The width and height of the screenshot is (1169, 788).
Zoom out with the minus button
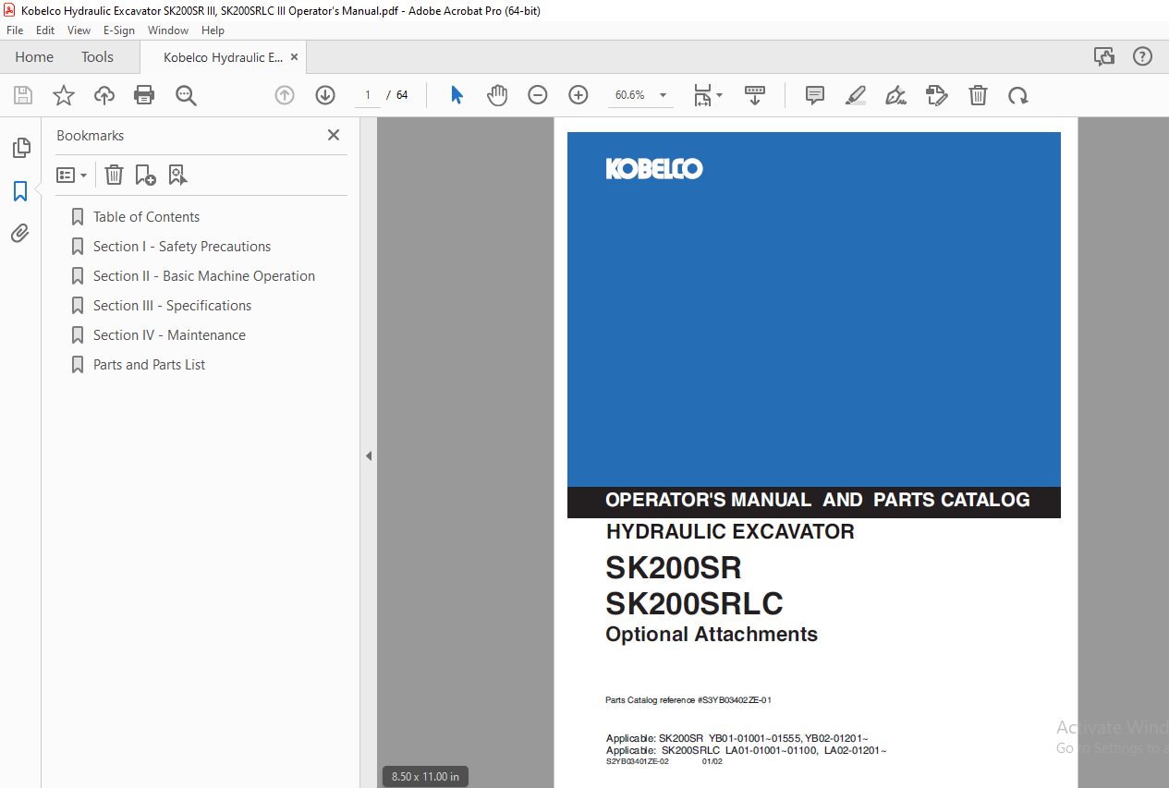[538, 95]
